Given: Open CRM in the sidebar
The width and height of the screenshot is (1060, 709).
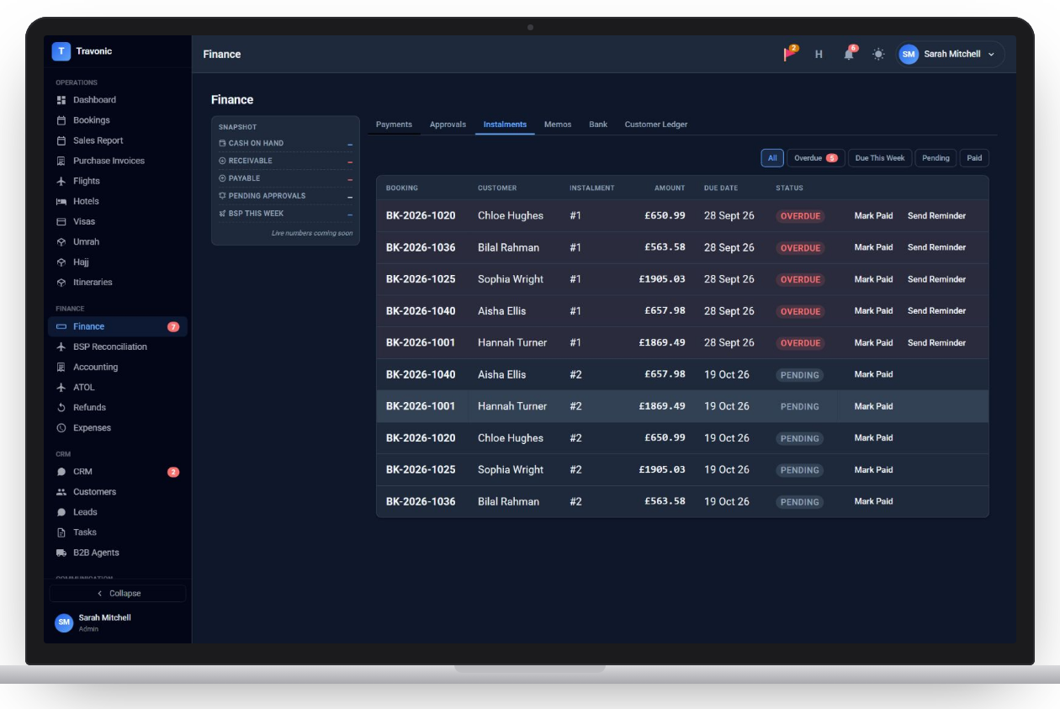Looking at the screenshot, I should (118, 472).
